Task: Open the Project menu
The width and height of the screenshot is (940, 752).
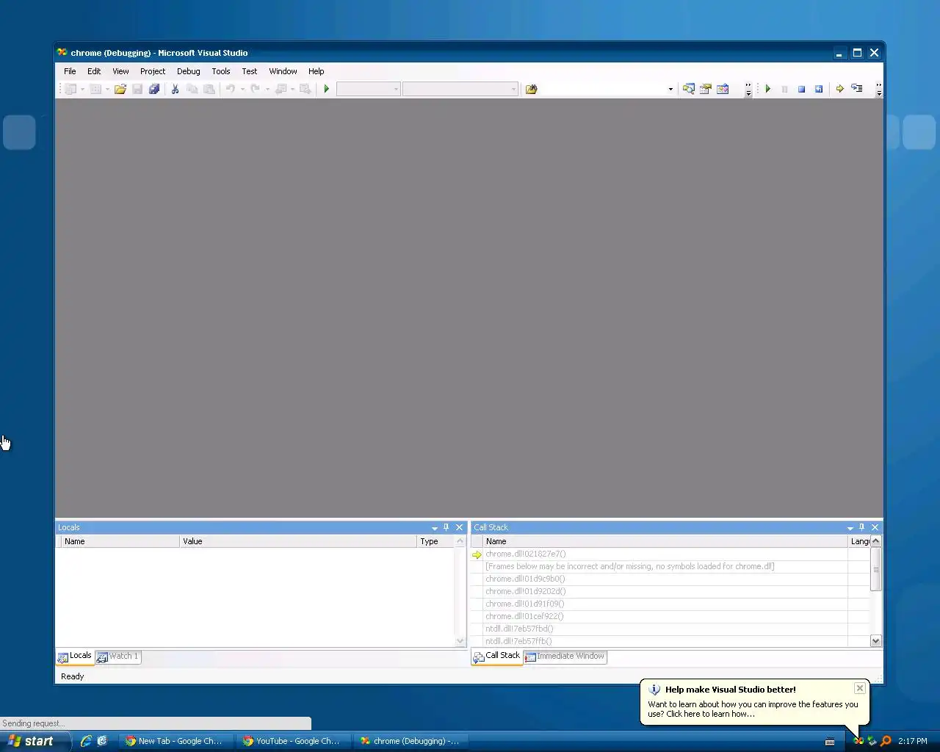Action: click(153, 71)
